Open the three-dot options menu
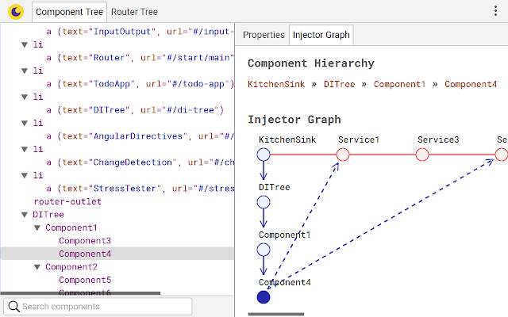Viewport: 508px width, 317px height. [x=495, y=10]
